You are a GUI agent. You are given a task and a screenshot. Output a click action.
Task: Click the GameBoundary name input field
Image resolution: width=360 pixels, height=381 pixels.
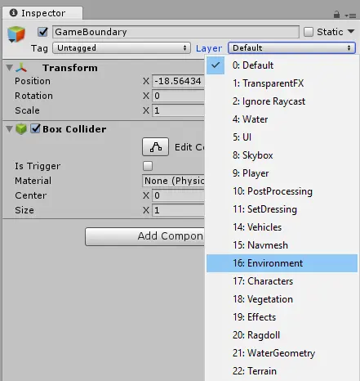pyautogui.click(x=176, y=32)
